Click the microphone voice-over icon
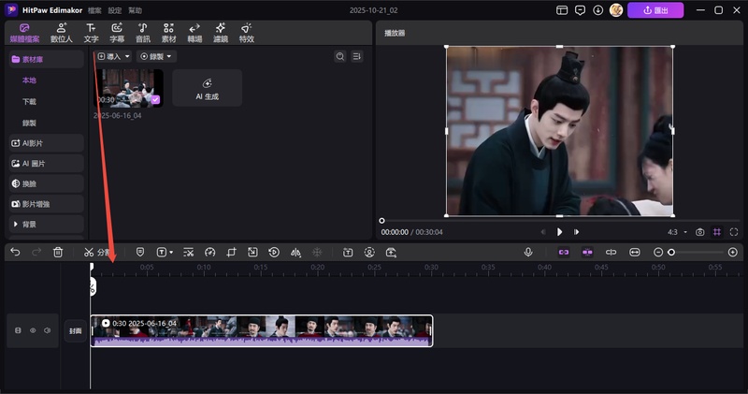Image resolution: width=748 pixels, height=394 pixels. point(528,252)
